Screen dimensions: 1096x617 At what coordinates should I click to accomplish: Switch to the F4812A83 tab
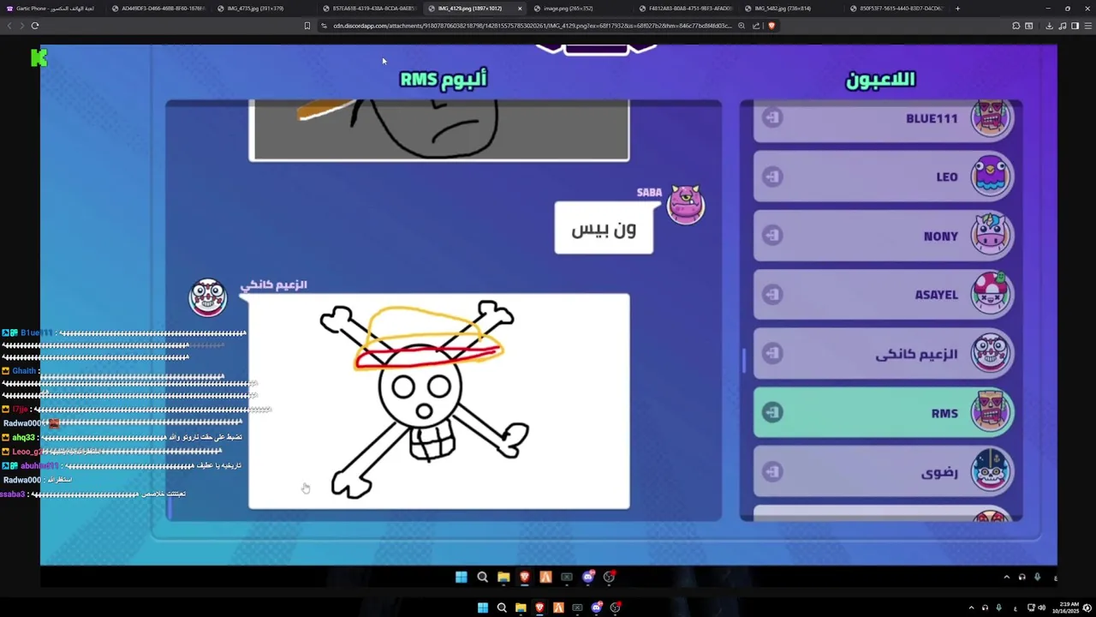(683, 9)
